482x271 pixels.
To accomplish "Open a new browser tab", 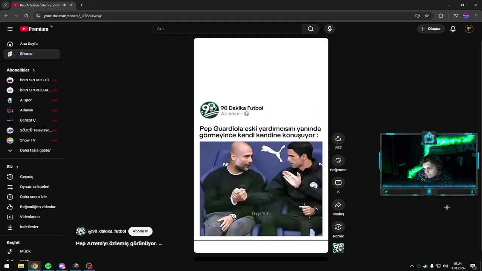I will [81, 5].
